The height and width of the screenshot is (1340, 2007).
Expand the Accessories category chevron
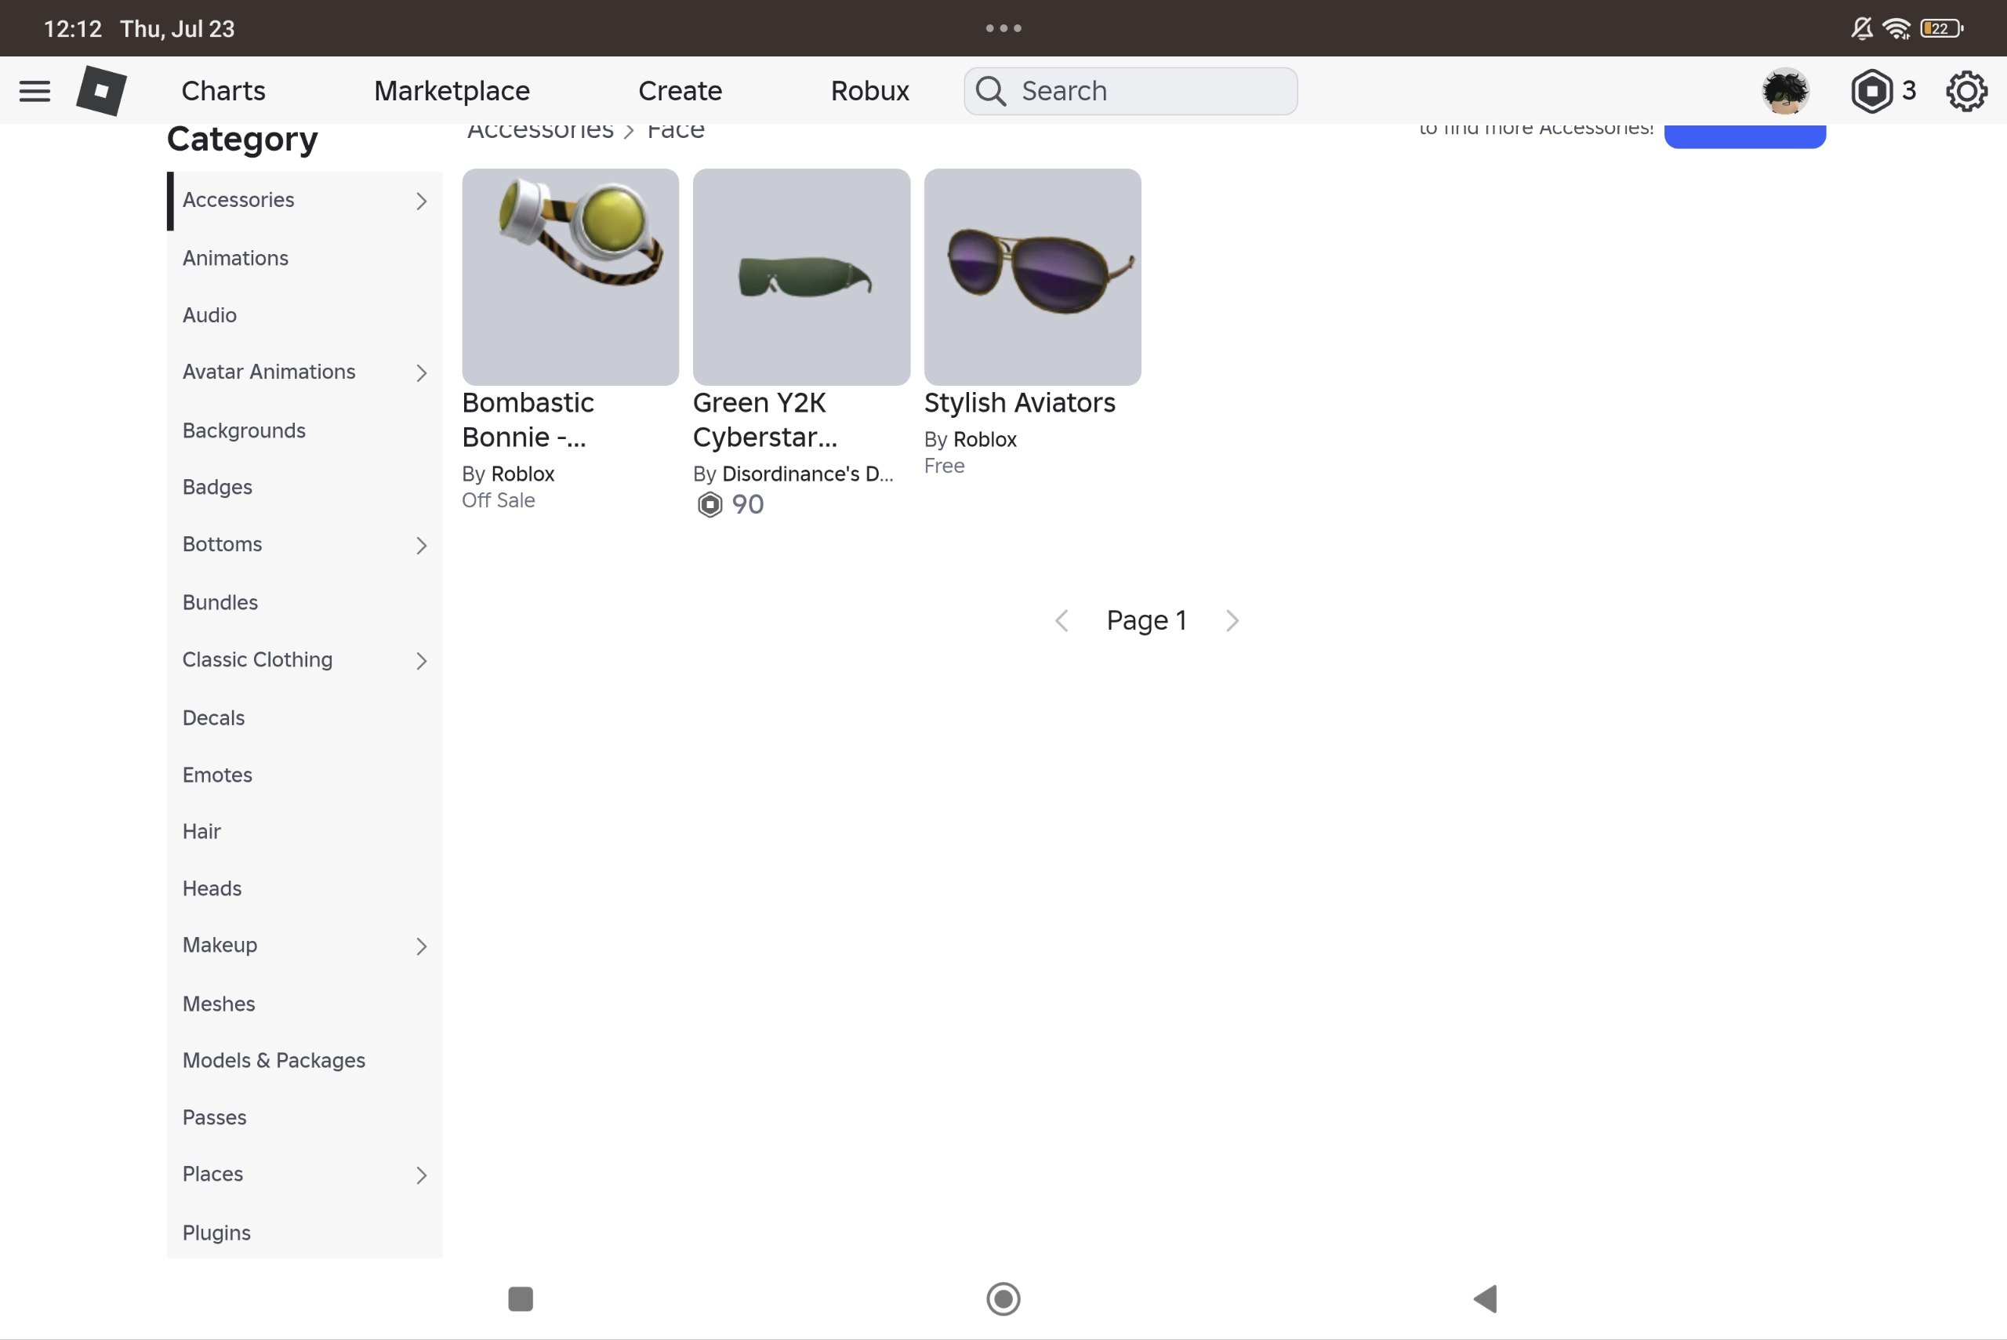click(x=421, y=201)
